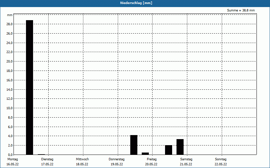Click the 'Montag' axis label
Screen dimensions: 270x168
click(x=12, y=159)
